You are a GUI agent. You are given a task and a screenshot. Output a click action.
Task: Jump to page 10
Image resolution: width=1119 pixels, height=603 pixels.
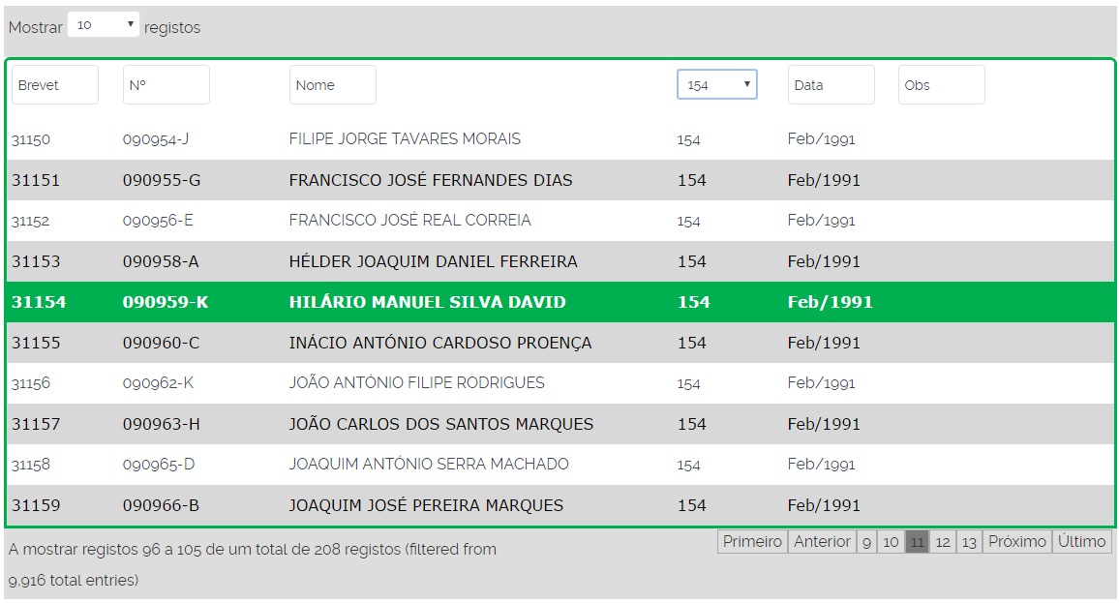892,542
